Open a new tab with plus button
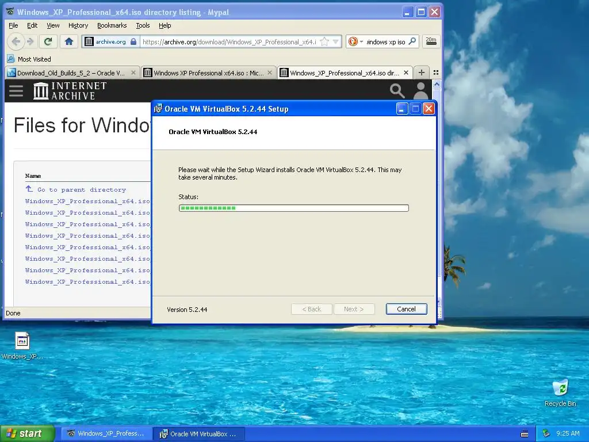The width and height of the screenshot is (589, 442). point(422,73)
